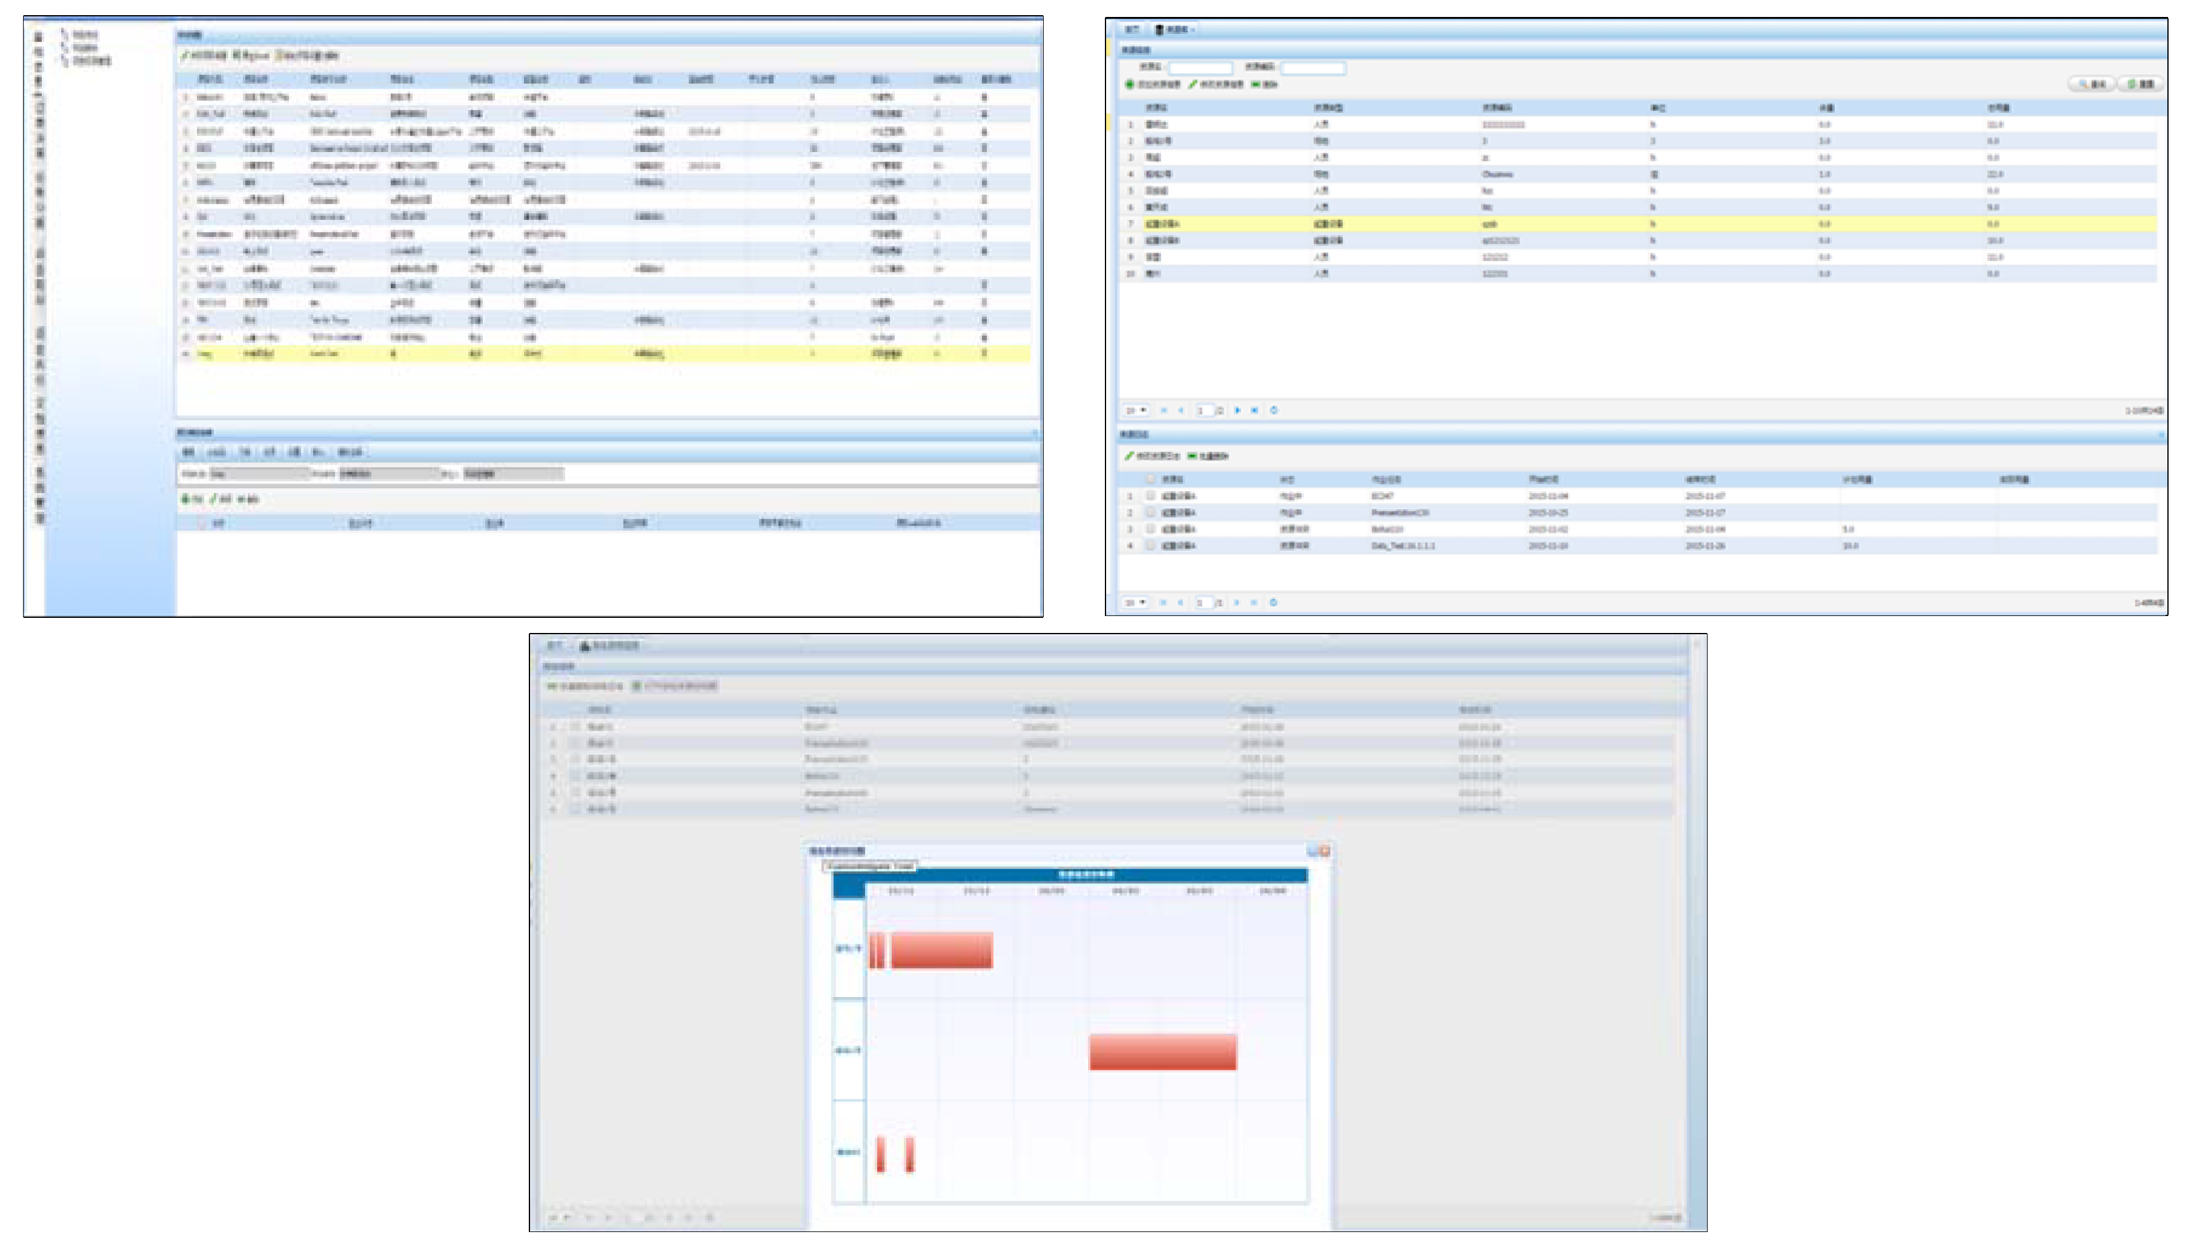
Task: Click batch delete icon in resource log toolbar
Action: [1193, 456]
